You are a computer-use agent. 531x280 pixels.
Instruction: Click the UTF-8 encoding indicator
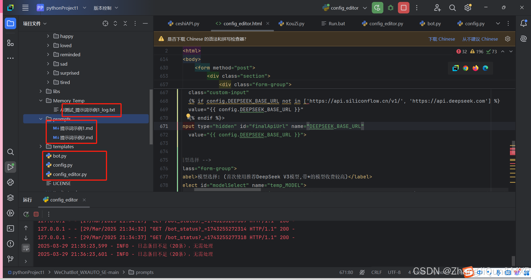click(394, 272)
